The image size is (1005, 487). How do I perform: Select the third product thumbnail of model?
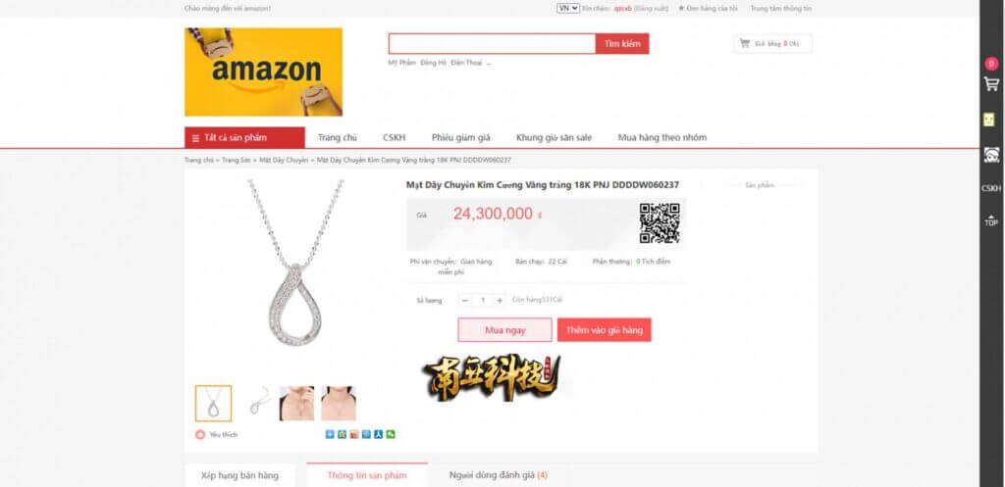pyautogui.click(x=296, y=403)
